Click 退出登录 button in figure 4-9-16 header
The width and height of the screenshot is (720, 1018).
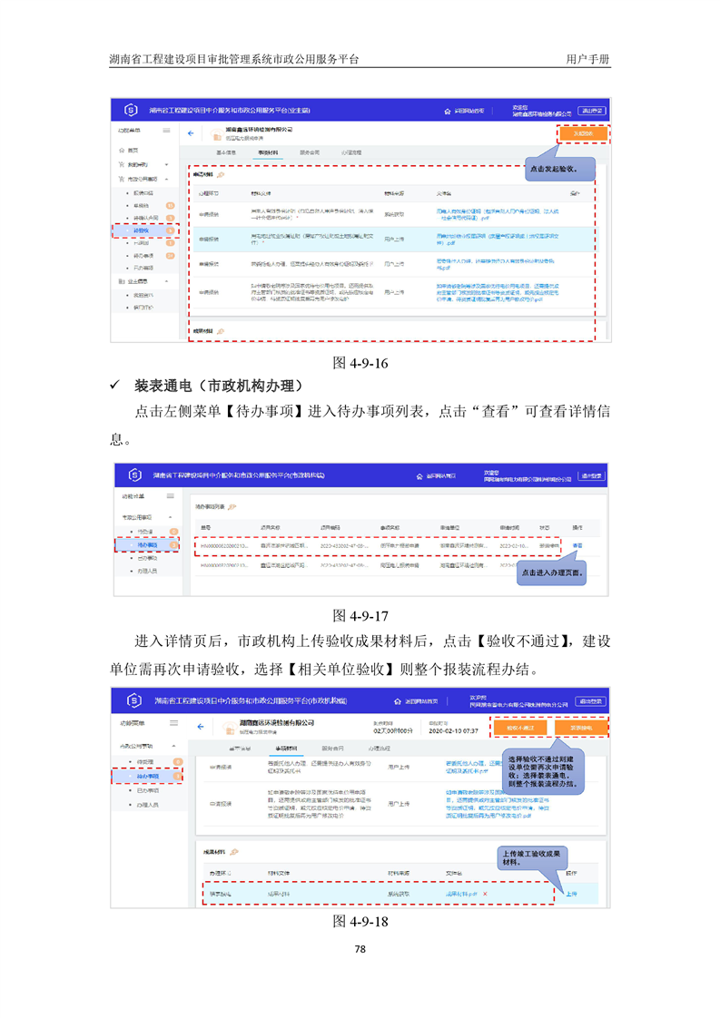tap(591, 111)
